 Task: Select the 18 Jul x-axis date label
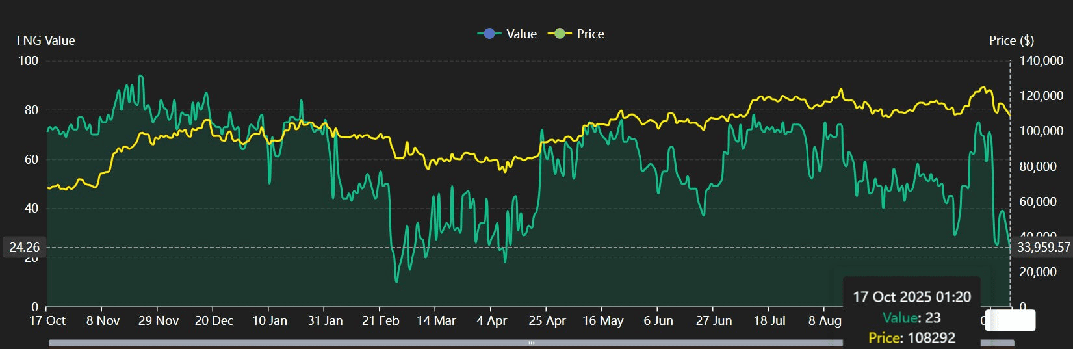click(769, 320)
